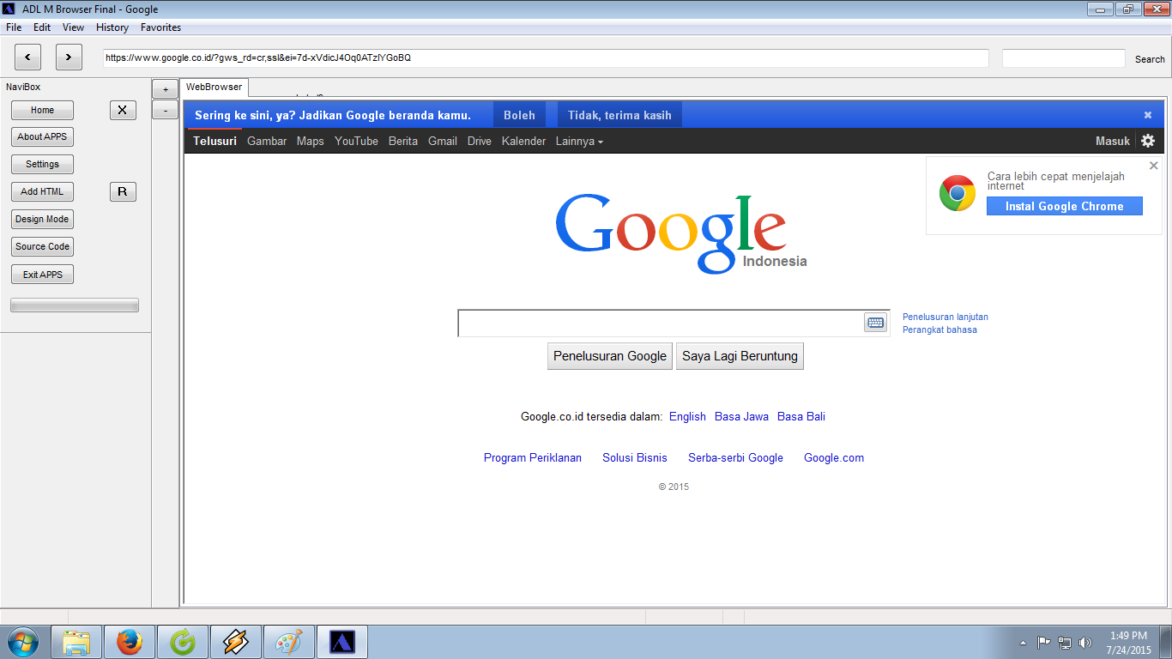Open Maps in Google's black bar
Viewport: 1172px width, 659px height.
pos(311,141)
